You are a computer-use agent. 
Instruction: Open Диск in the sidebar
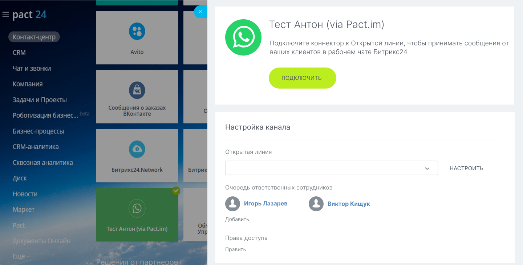coord(20,178)
